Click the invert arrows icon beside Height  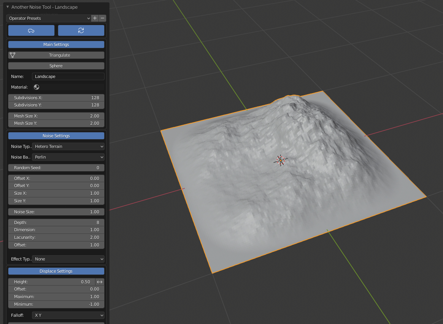100,282
